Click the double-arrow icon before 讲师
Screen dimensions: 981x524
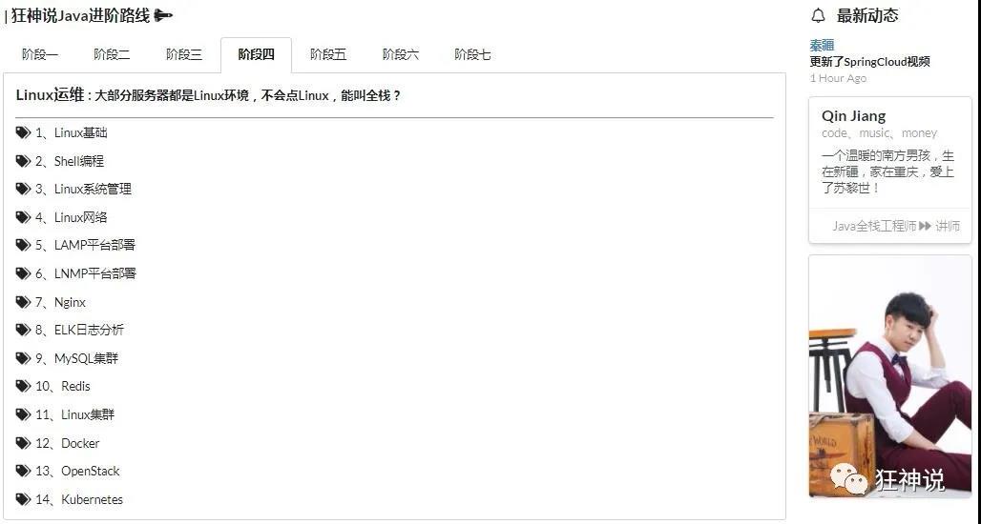click(x=925, y=226)
